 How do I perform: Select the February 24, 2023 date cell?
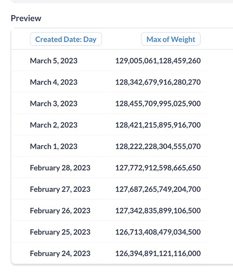60,253
